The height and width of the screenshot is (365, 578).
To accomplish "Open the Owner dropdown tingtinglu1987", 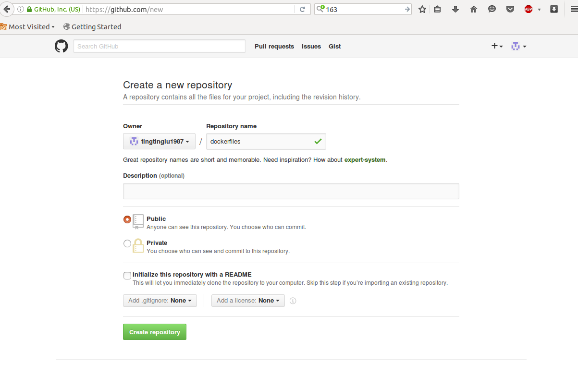I will coord(159,142).
